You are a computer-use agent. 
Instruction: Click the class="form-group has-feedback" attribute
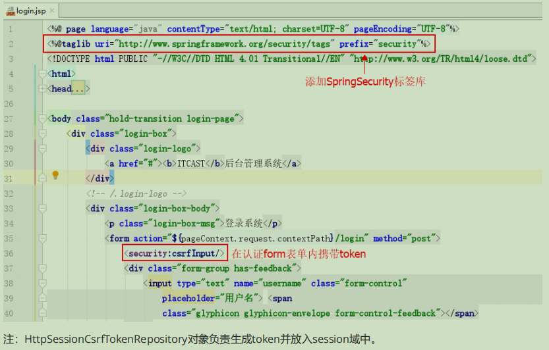coord(222,268)
